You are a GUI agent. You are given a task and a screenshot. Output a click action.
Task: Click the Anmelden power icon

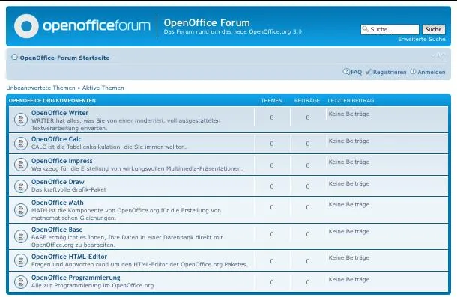pyautogui.click(x=413, y=71)
